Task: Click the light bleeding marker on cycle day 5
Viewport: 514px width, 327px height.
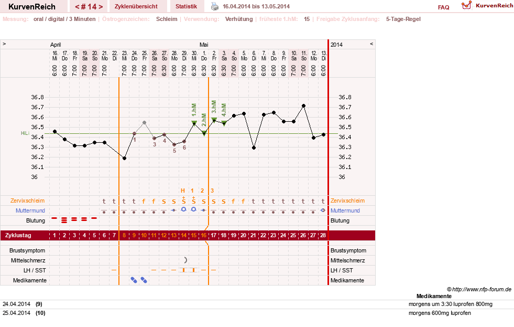Action: [94, 218]
